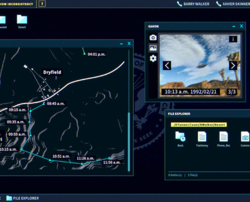The height and width of the screenshot is (202, 250).
Task: Click Show Inconsistency button
Action: (x=17, y=4)
